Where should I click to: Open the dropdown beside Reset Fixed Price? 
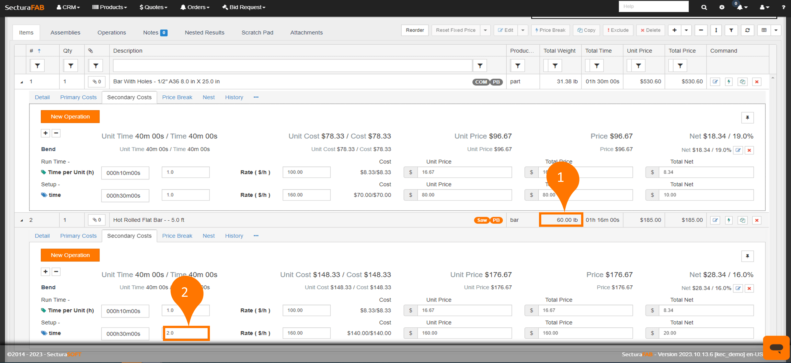pos(485,30)
